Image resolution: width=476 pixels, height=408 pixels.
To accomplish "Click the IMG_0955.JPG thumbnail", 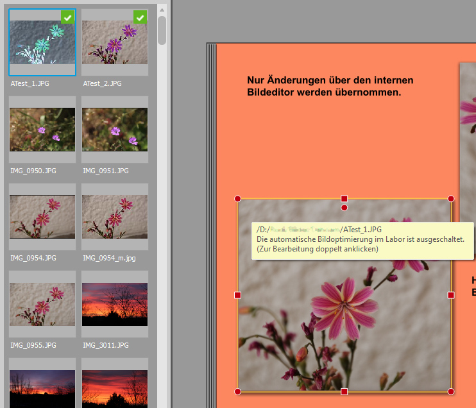I will tap(42, 304).
